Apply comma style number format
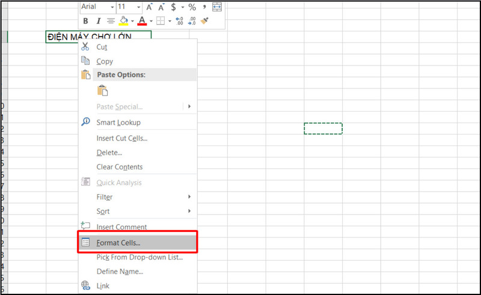The height and width of the screenshot is (295, 481). 205,7
